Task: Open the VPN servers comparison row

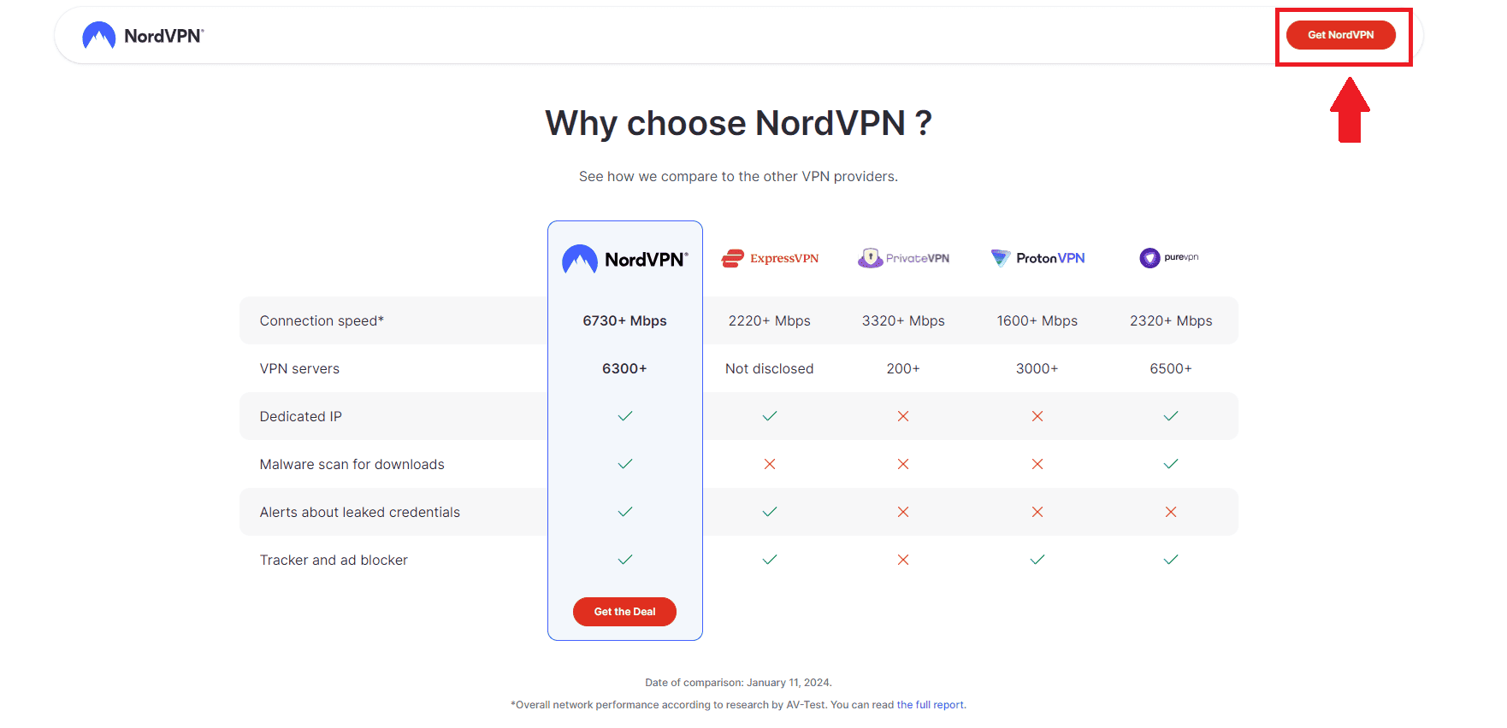Action: (x=299, y=368)
